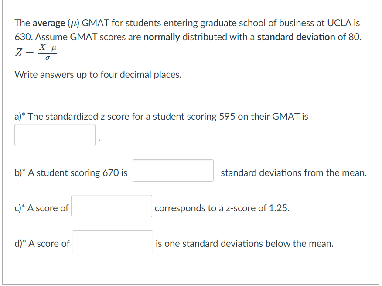Click the mean value 630 in the prompt
This screenshot has width=382, height=286.
click(x=22, y=37)
